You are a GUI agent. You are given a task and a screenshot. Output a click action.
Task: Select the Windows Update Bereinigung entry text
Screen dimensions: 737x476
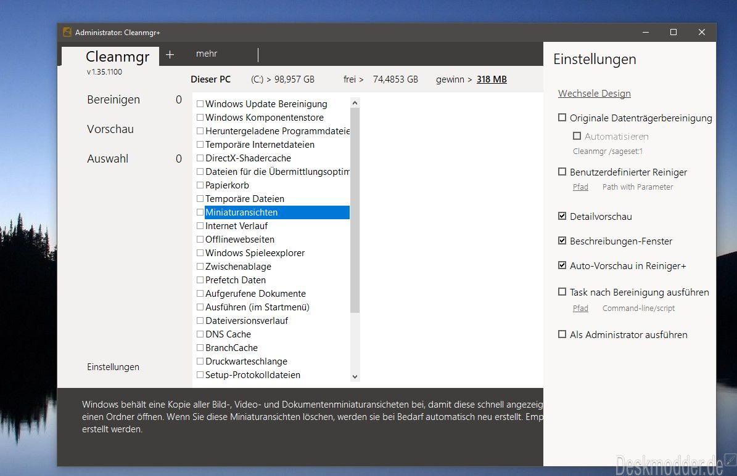pos(266,103)
